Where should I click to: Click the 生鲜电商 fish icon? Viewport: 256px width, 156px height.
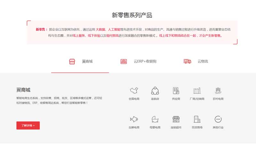coord(134,119)
